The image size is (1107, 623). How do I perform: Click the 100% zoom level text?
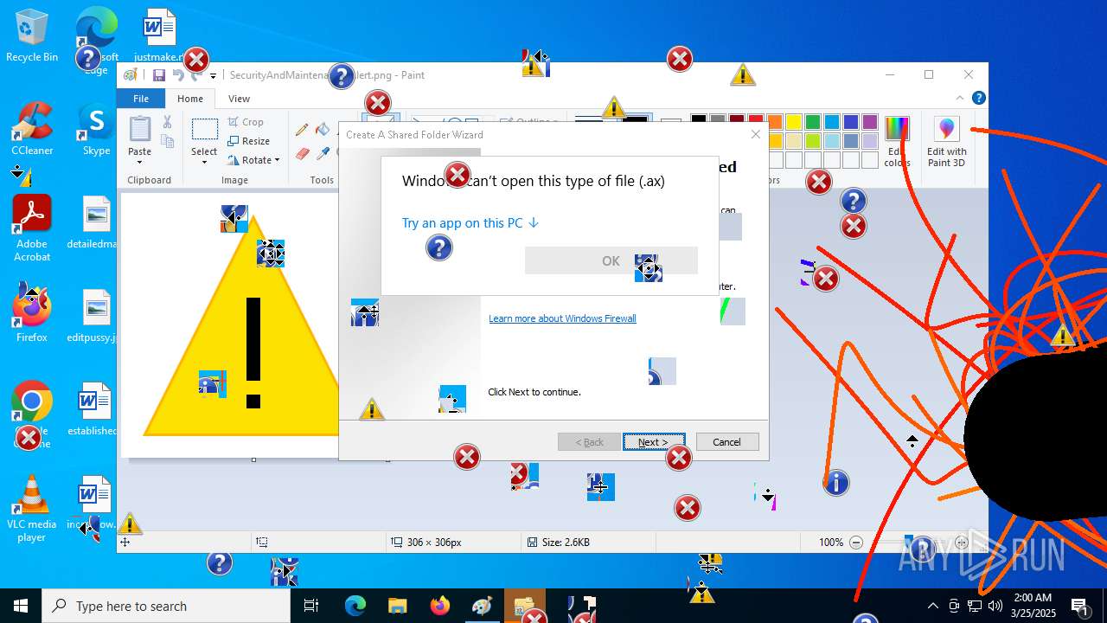point(831,543)
